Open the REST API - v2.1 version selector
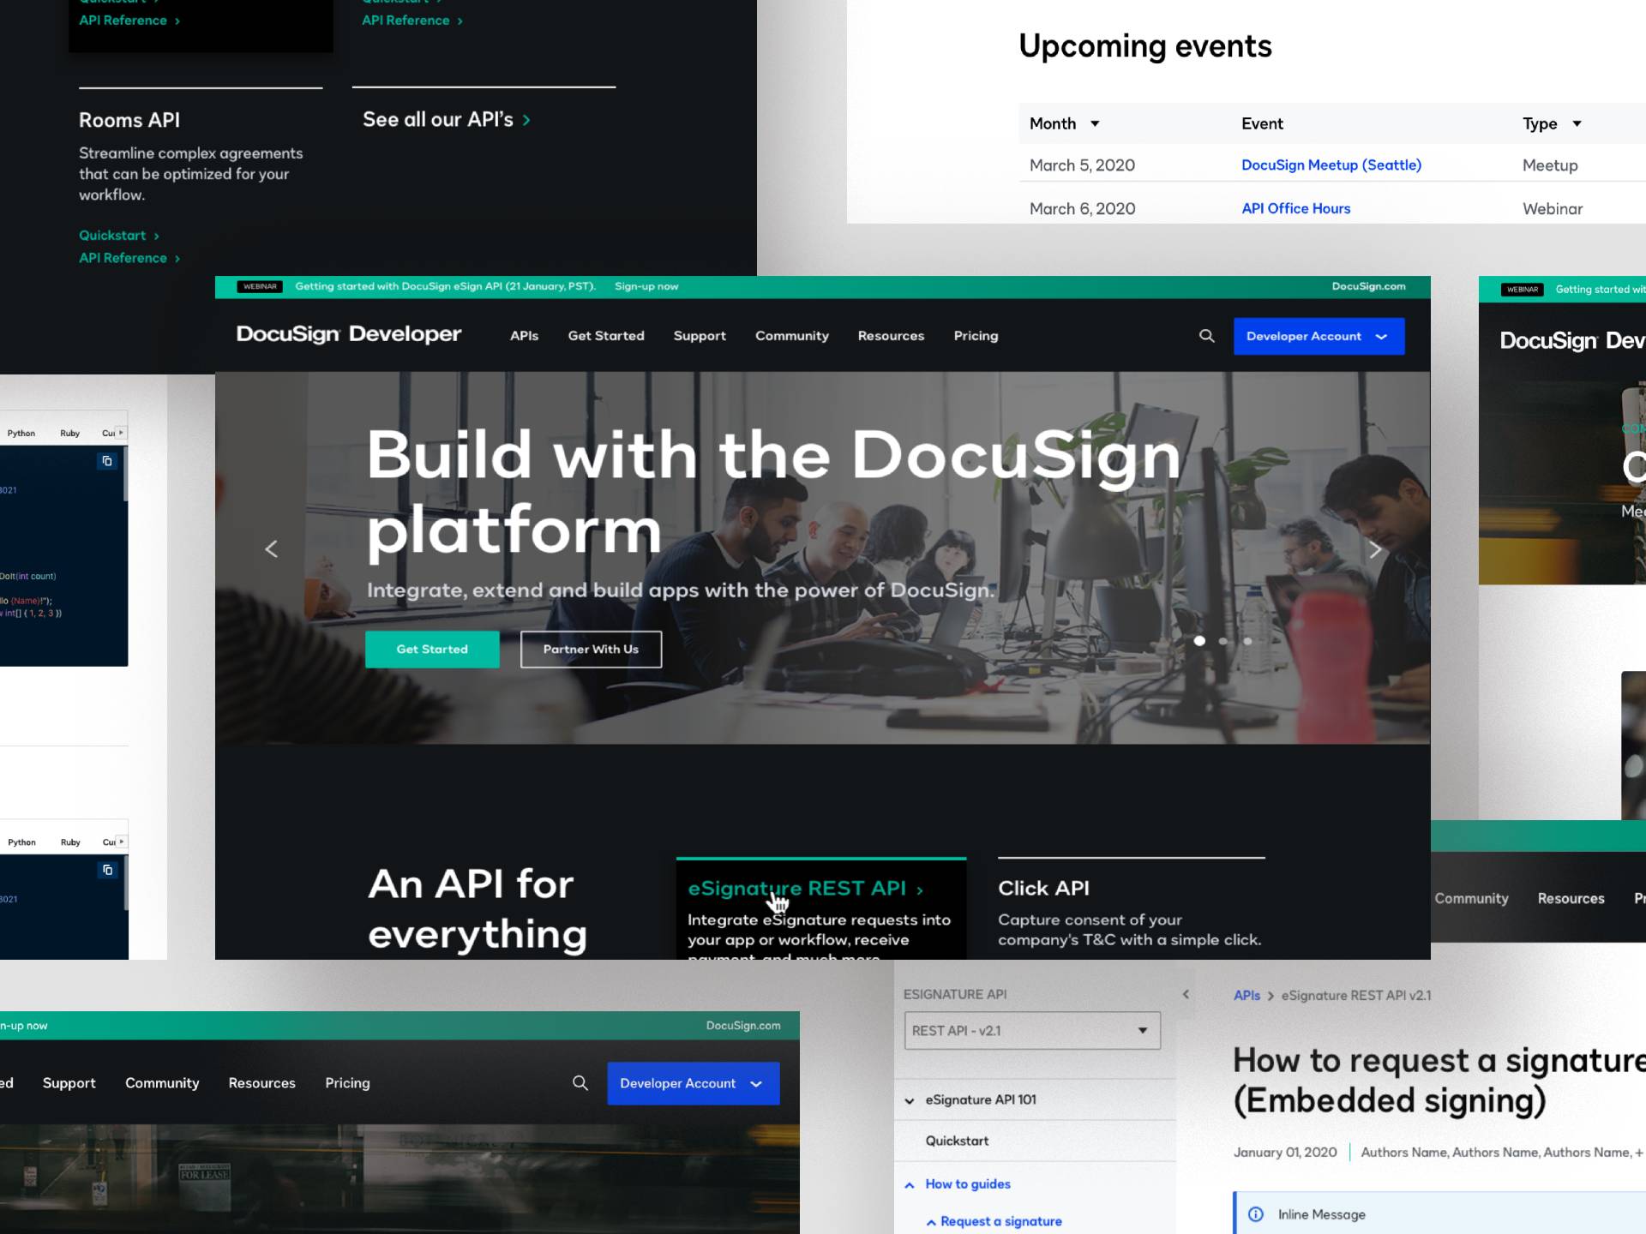Screen dimensions: 1646x1234 tap(1032, 1031)
